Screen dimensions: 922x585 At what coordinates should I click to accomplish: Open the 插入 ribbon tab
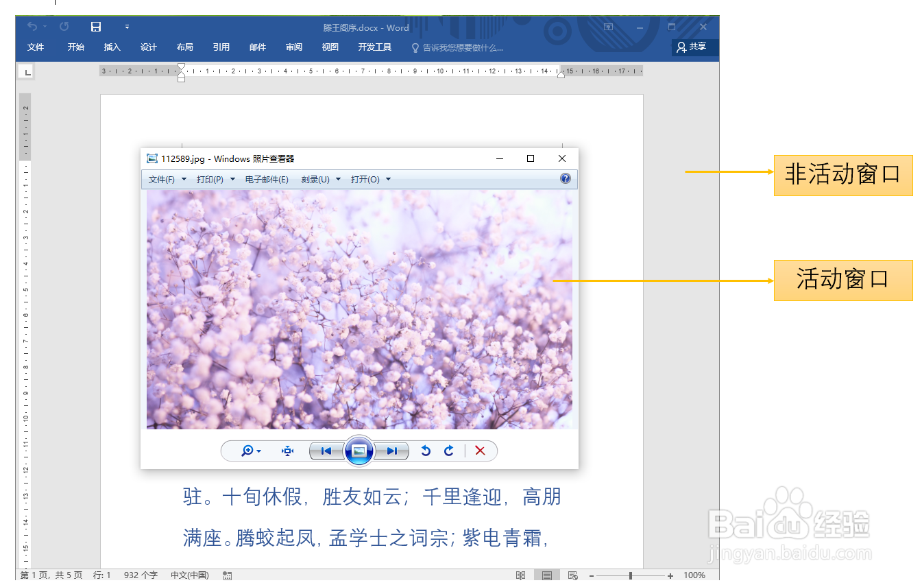pyautogui.click(x=112, y=47)
